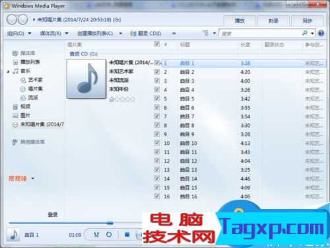
Task: Toggle repeat playback button
Action: click(x=109, y=235)
